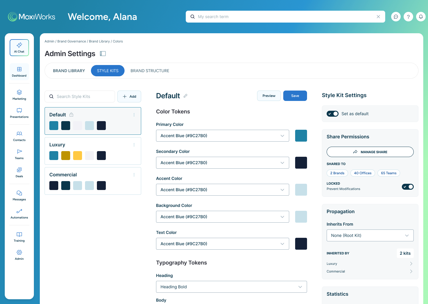Screen dimensions: 428x304
Task: Expand Luxury inherited kit chevron
Action: (x=411, y=264)
